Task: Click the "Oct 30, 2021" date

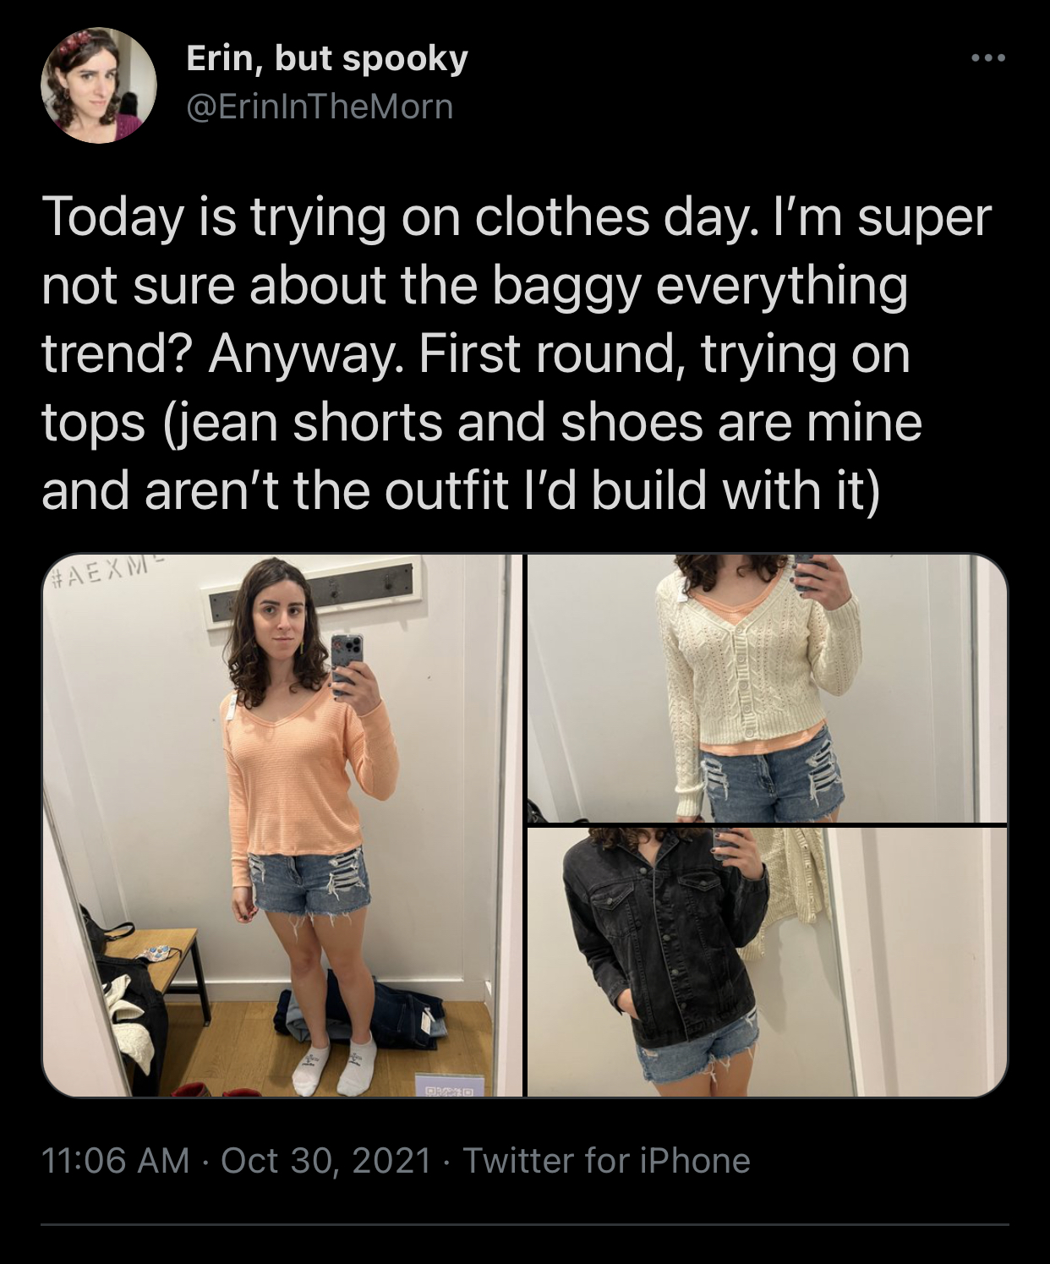Action: pyautogui.click(x=326, y=1160)
